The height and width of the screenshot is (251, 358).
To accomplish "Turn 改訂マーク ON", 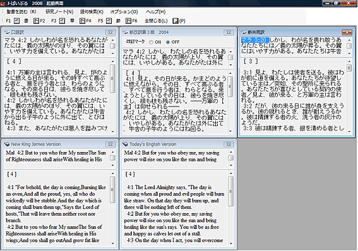I will 151,42.
